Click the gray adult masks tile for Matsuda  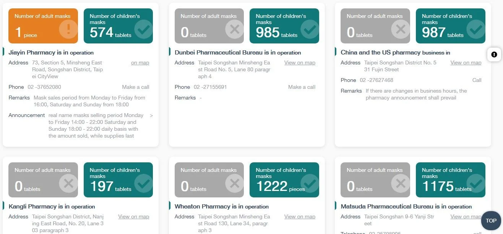pos(375,180)
